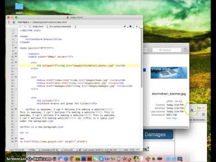Click the google.com anchor code line
Image resolution: width=216 pixels, height=162 pixels.
(x=54, y=141)
